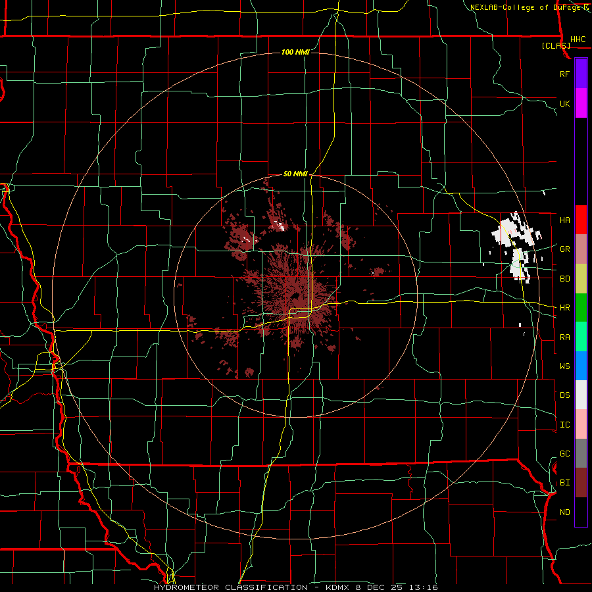Click the IC legend label

tap(565, 425)
